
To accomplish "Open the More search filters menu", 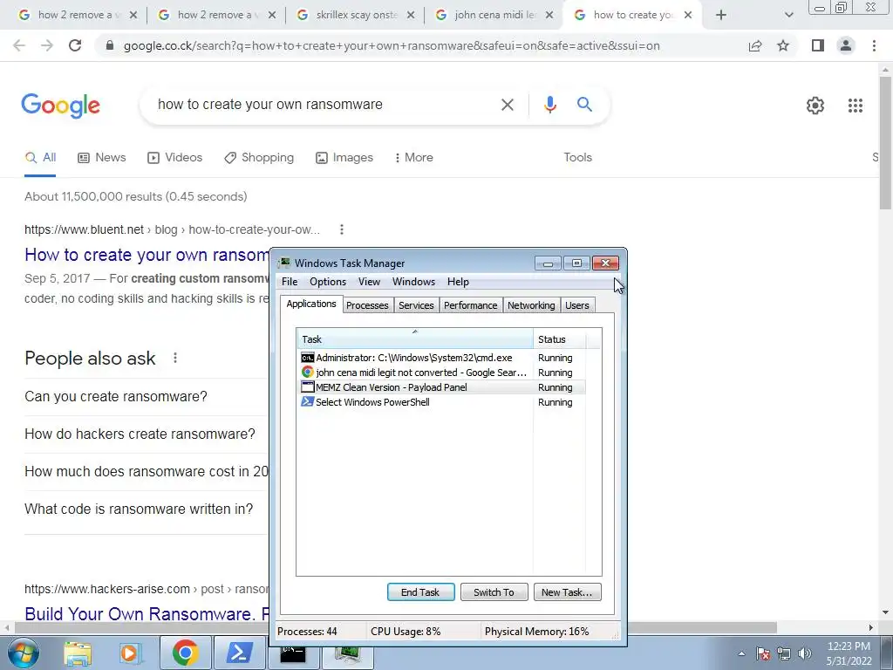I will tap(413, 157).
